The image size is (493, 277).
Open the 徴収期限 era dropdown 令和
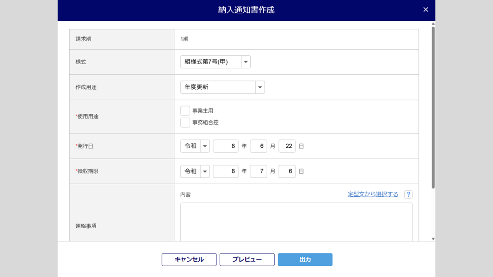coord(195,171)
